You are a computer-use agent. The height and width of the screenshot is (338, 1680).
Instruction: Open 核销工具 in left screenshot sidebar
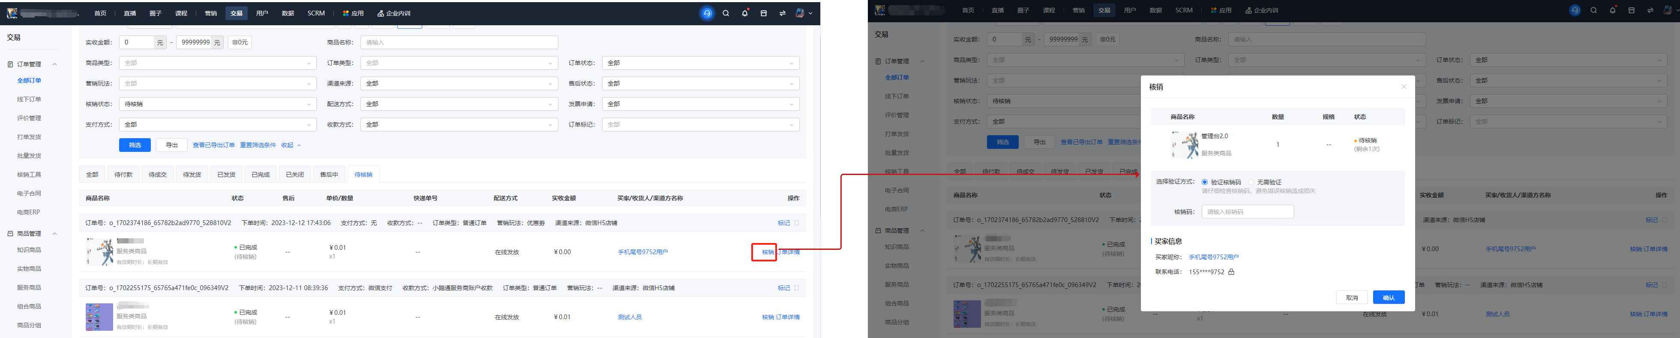29,175
